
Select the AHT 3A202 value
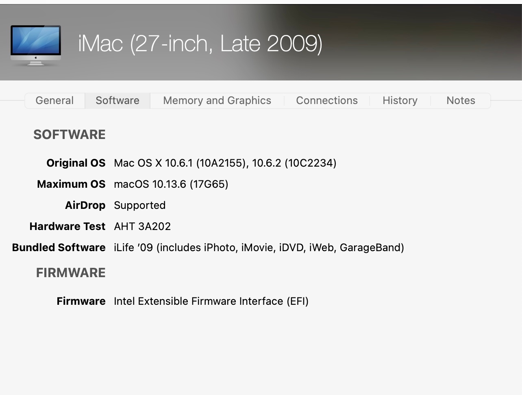pyautogui.click(x=142, y=226)
